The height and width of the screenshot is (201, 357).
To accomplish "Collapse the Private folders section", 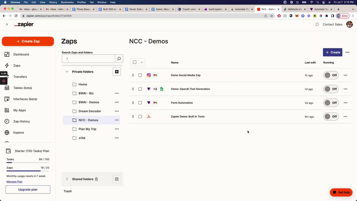I will pyautogui.click(x=67, y=72).
